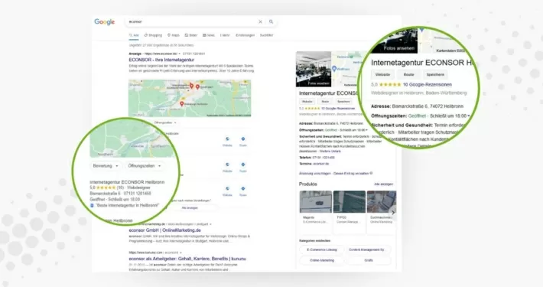
Task: Select the Grafik category chip
Action: (369, 260)
